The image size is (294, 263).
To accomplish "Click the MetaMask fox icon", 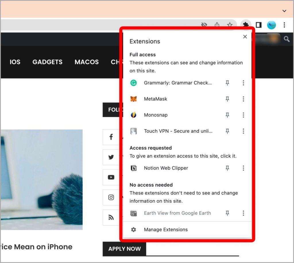I will 134,99.
